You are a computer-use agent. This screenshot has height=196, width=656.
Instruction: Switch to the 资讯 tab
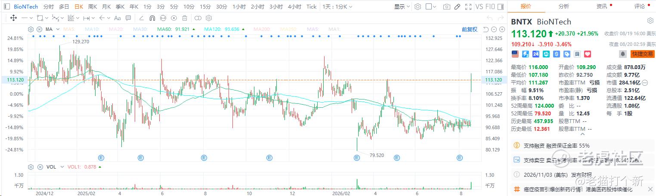click(x=602, y=6)
